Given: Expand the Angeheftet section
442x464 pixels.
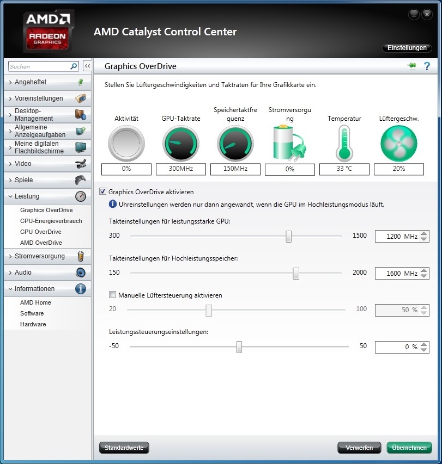Looking at the screenshot, I should pyautogui.click(x=47, y=82).
